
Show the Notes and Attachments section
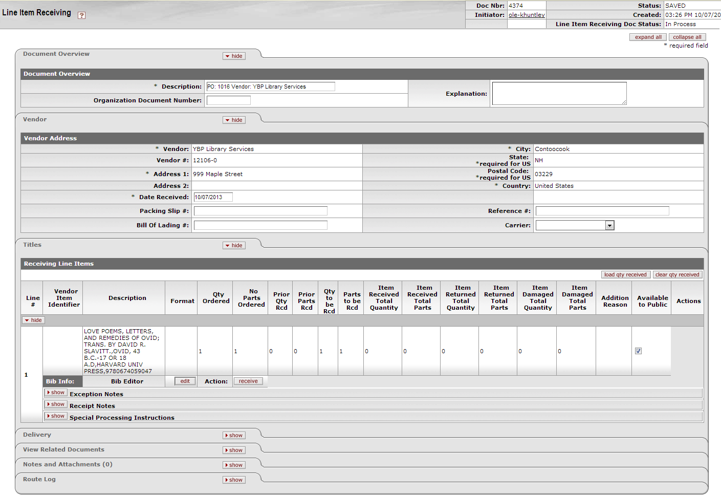(234, 465)
